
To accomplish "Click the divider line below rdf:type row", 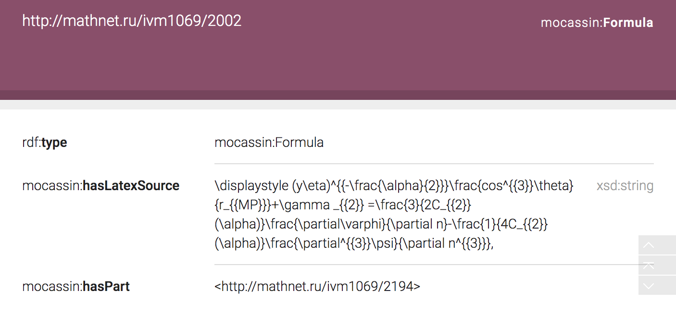I will click(x=434, y=164).
